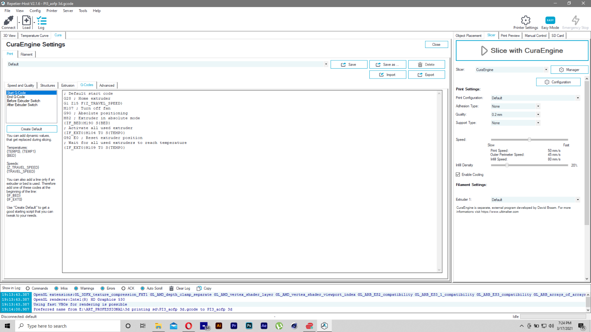Adjust the Infill Density slider handle
Screen dimensions: 591x332
[x=507, y=165]
